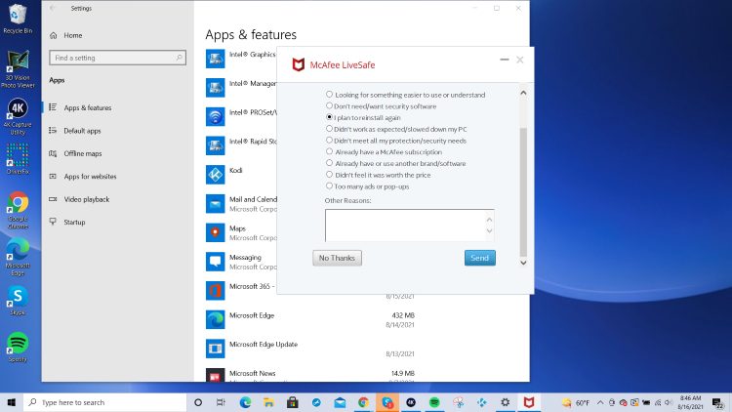This screenshot has width=732, height=412.
Task: Select 'Didn't work as expected/slowed down my PC'
Action: (329, 129)
